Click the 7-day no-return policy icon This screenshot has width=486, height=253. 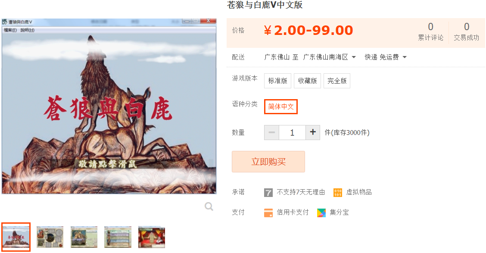point(268,193)
